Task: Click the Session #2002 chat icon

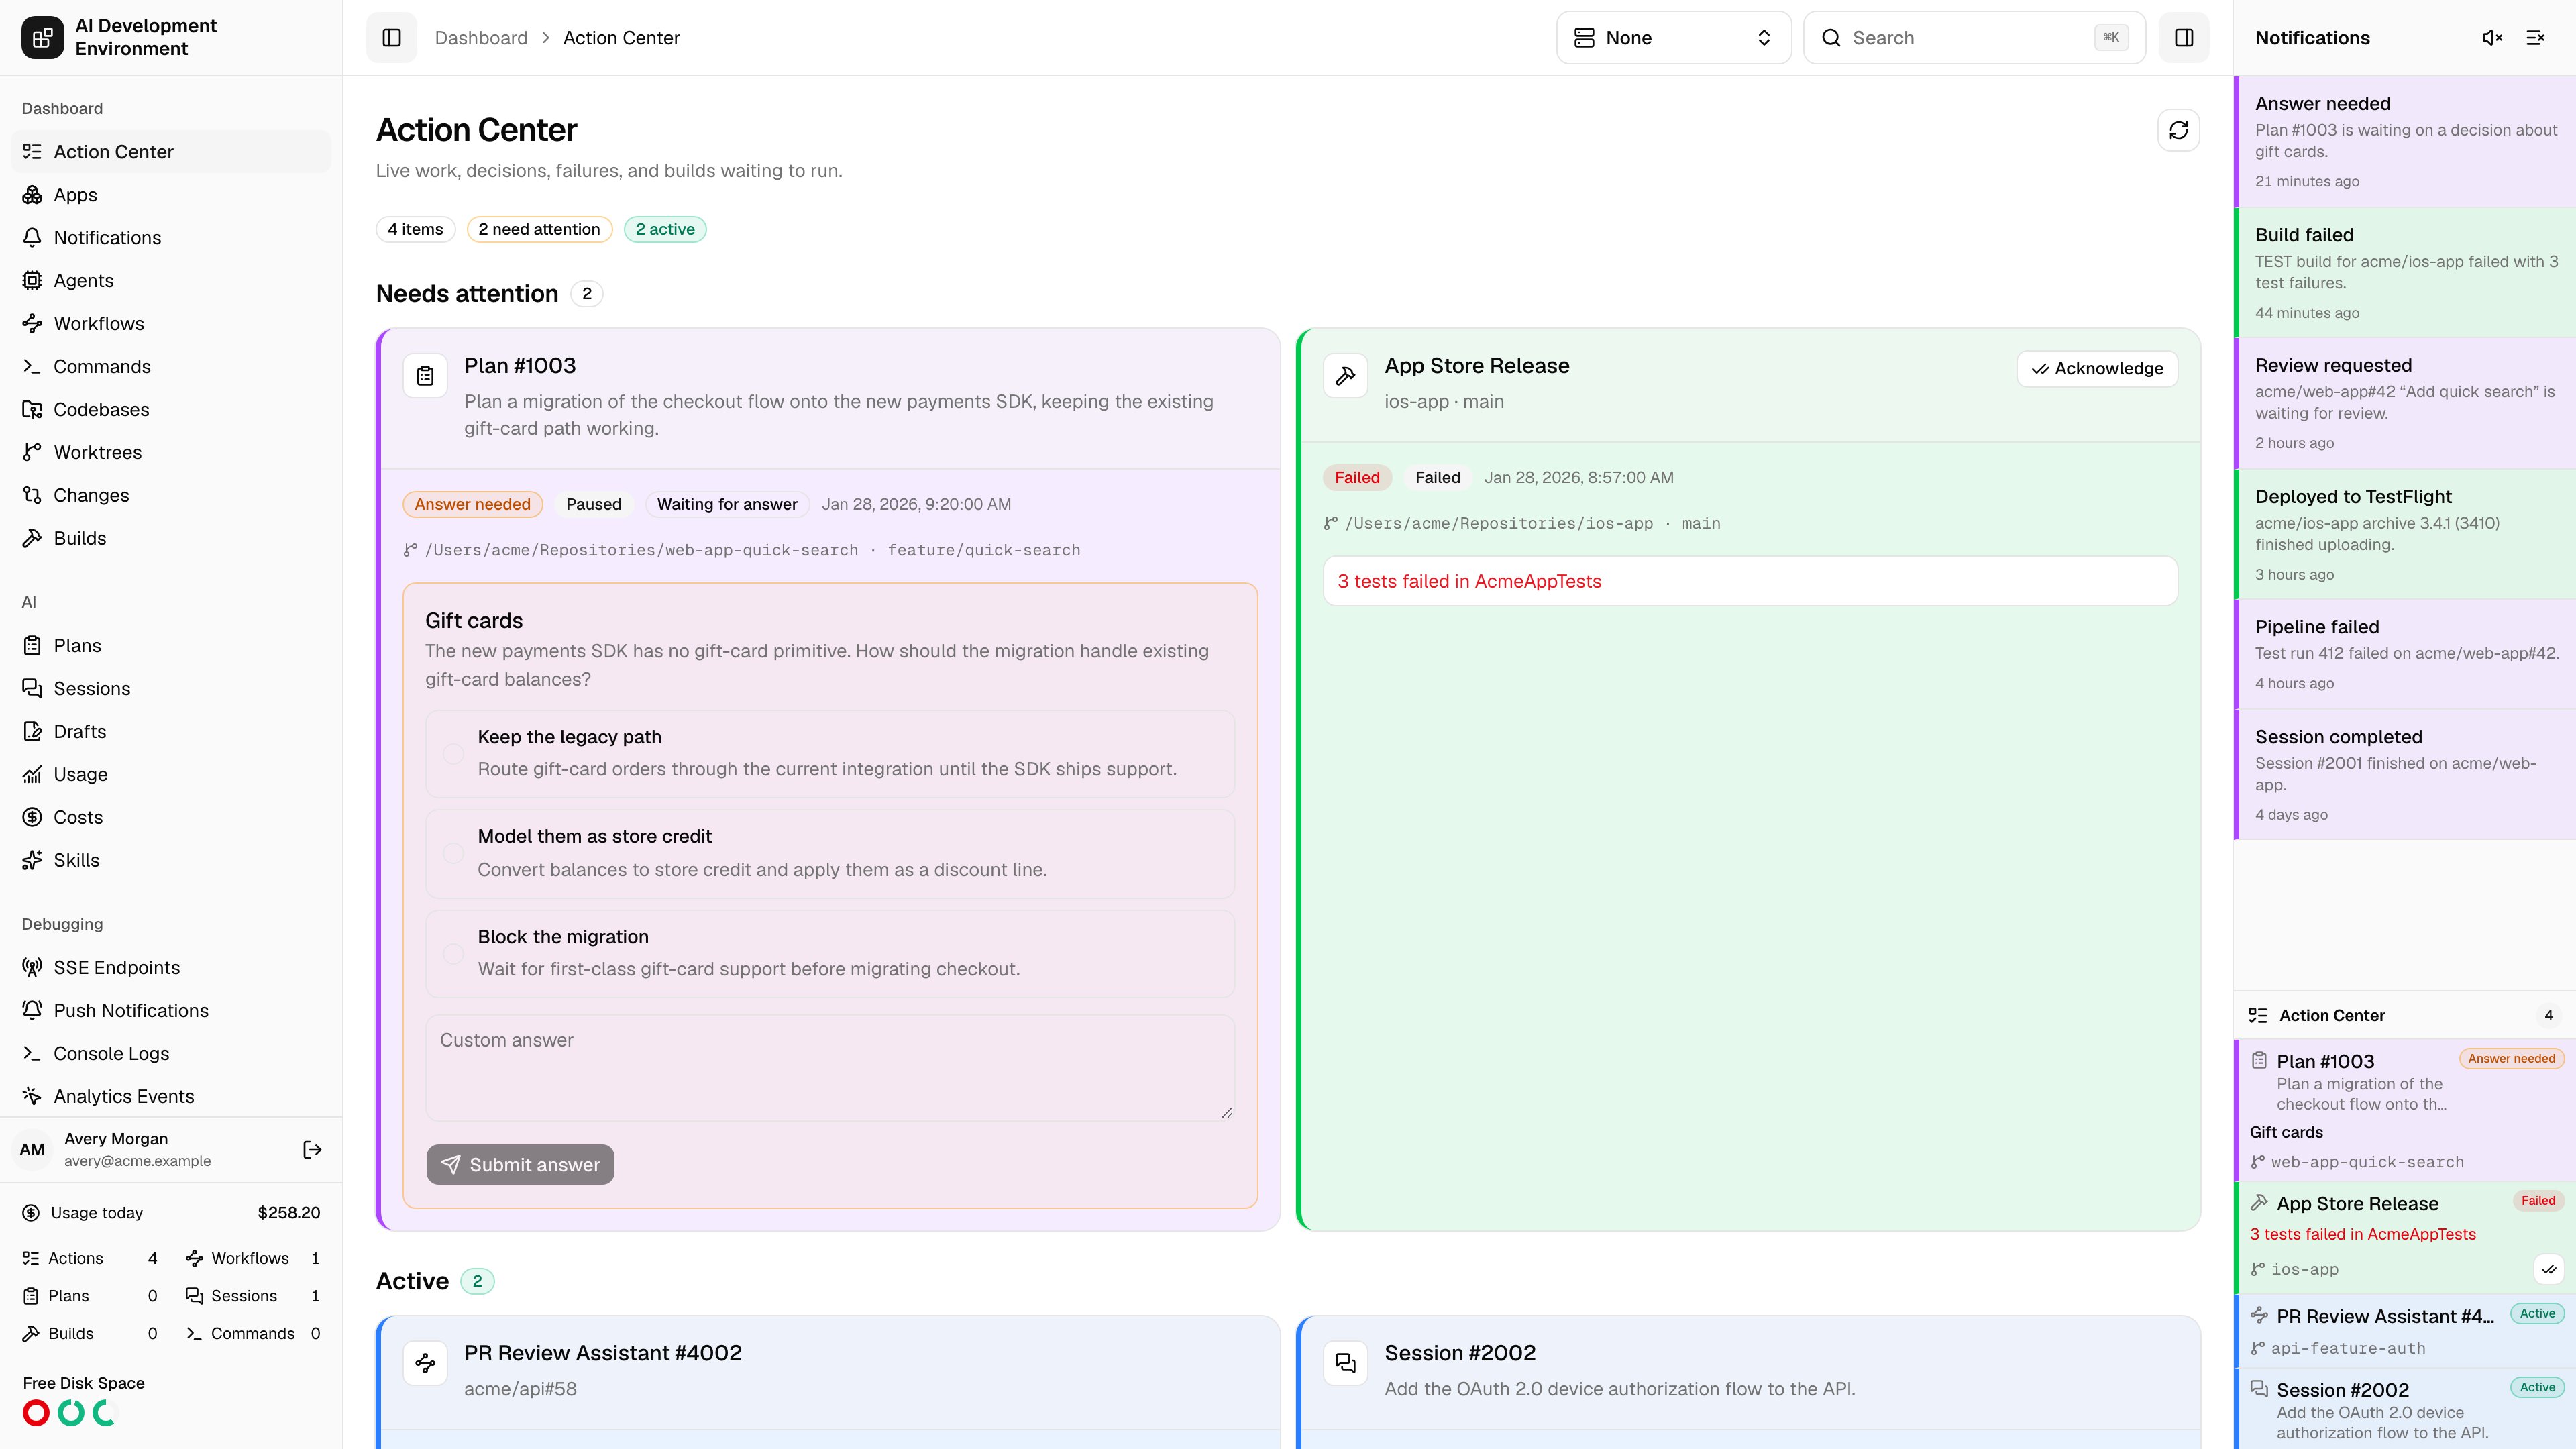Action: [x=1346, y=1363]
